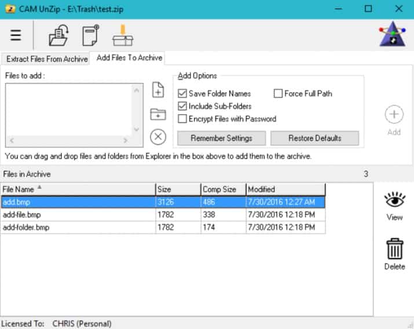Click the CAM pyramid logo icon

[x=392, y=34]
